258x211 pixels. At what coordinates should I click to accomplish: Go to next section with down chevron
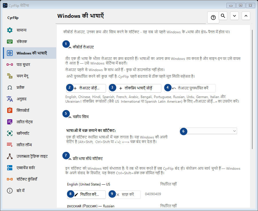(234, 16)
